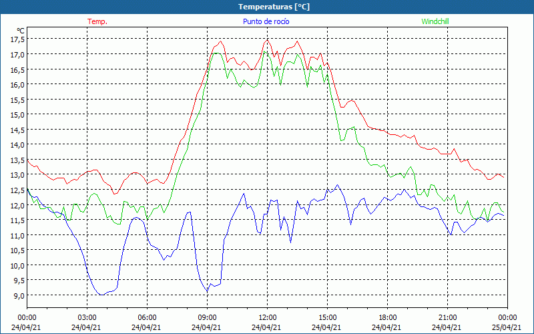Click the 09:00 time axis label

pos(207,318)
